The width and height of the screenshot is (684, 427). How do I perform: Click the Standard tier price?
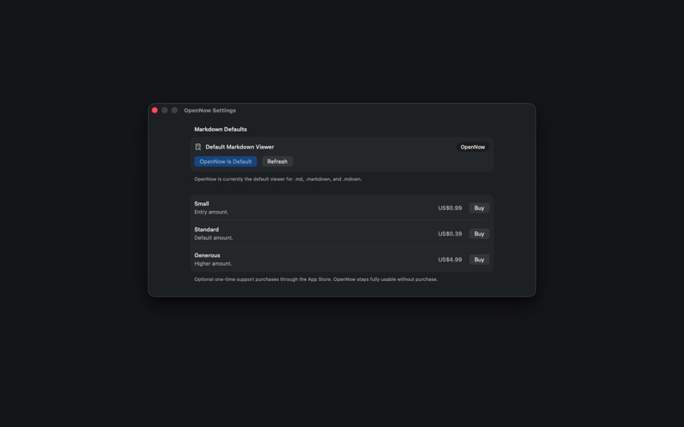(x=450, y=233)
